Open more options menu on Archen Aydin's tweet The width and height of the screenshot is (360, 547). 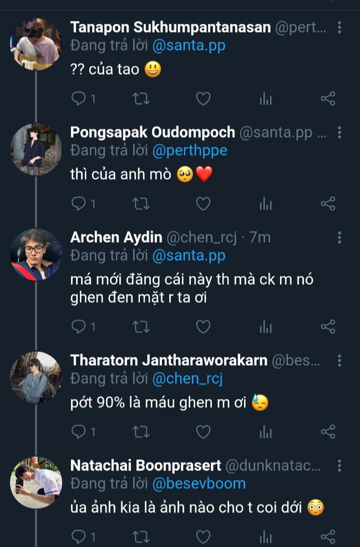point(339,238)
